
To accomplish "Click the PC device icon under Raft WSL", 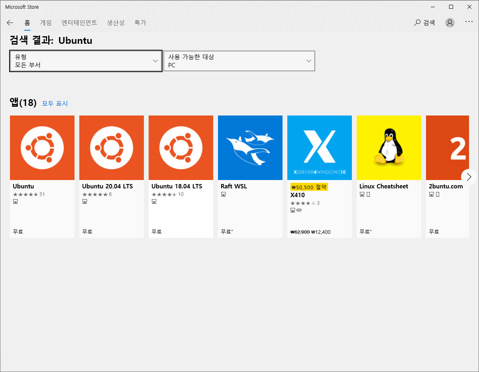I will click(224, 194).
